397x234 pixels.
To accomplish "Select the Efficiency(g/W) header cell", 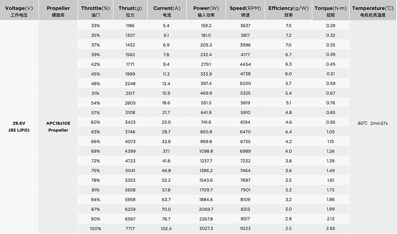I will [288, 10].
